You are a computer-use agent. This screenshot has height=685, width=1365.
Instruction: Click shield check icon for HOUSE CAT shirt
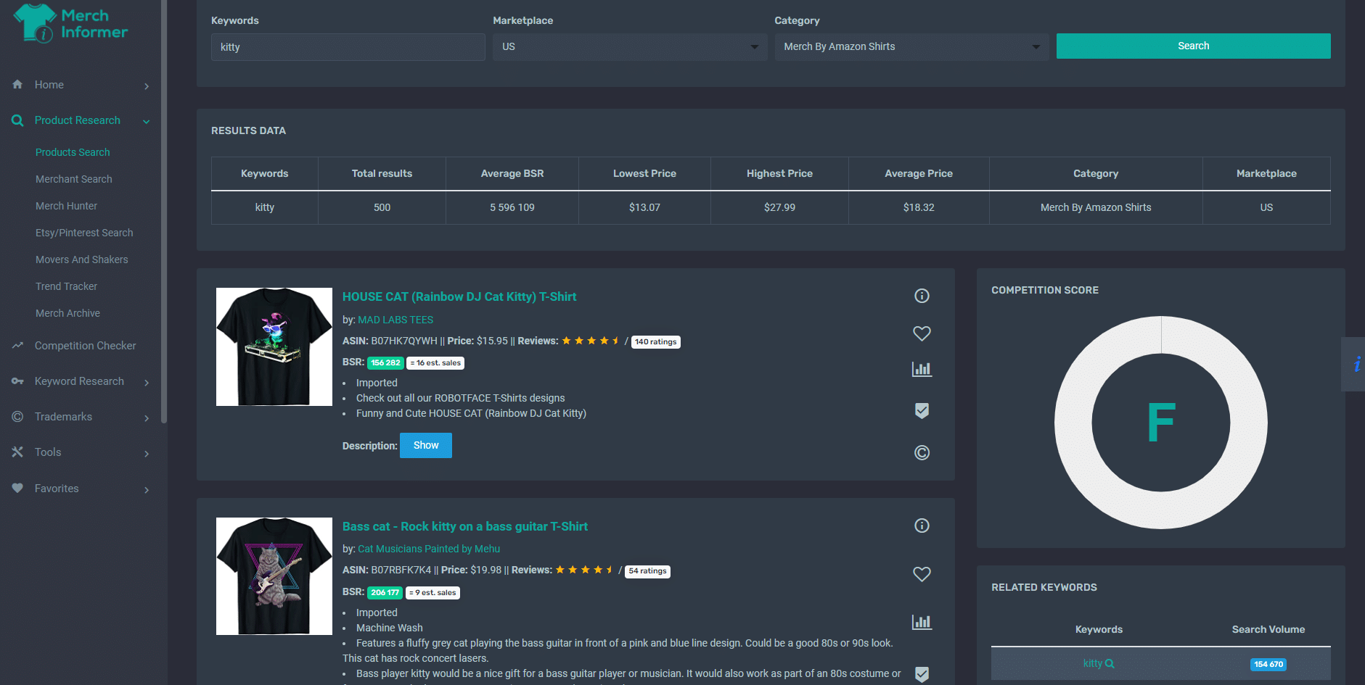pyautogui.click(x=922, y=410)
